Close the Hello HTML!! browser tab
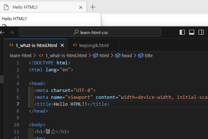Viewport: 208px width, 139px height. pyautogui.click(x=81, y=7)
